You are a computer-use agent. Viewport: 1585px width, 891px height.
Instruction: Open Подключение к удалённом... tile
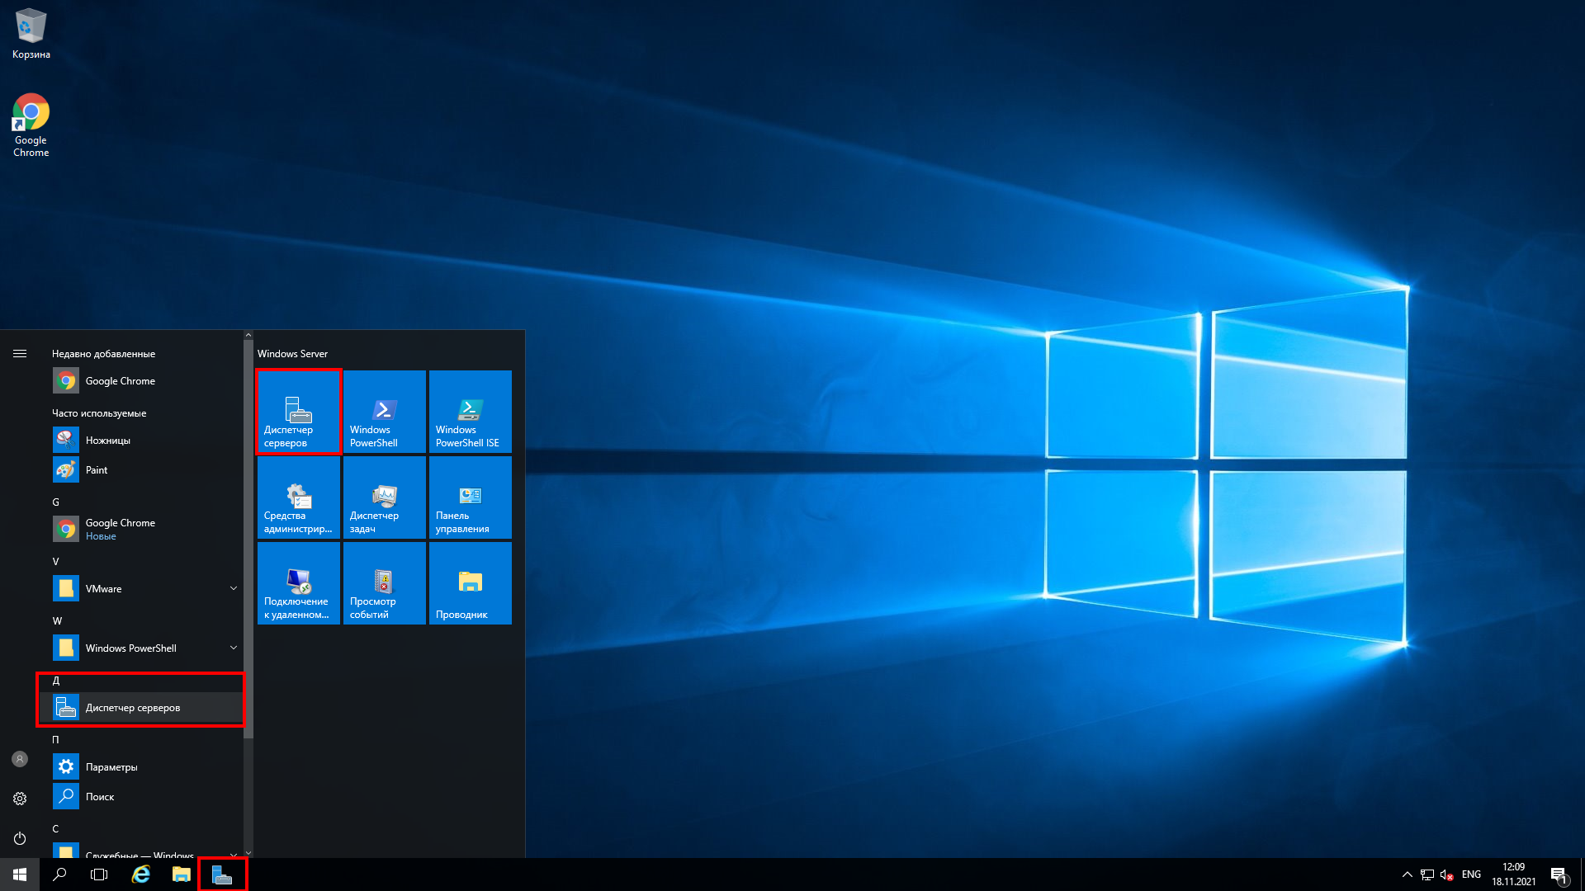click(x=296, y=583)
